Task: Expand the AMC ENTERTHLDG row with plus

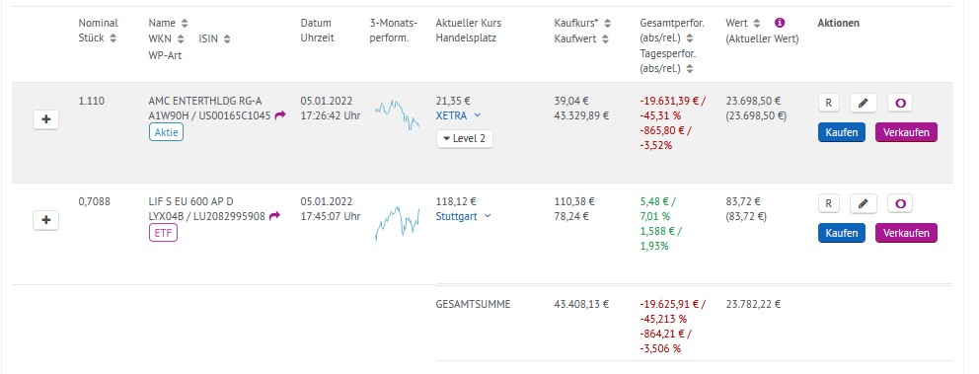Action: pos(45,119)
